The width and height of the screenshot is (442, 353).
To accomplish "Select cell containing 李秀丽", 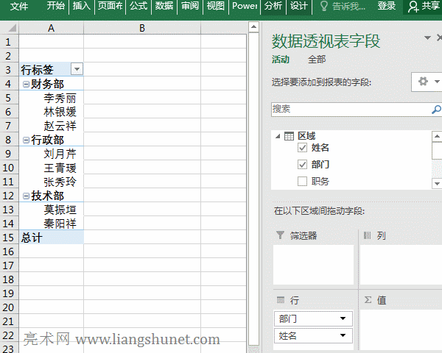I will (x=52, y=98).
